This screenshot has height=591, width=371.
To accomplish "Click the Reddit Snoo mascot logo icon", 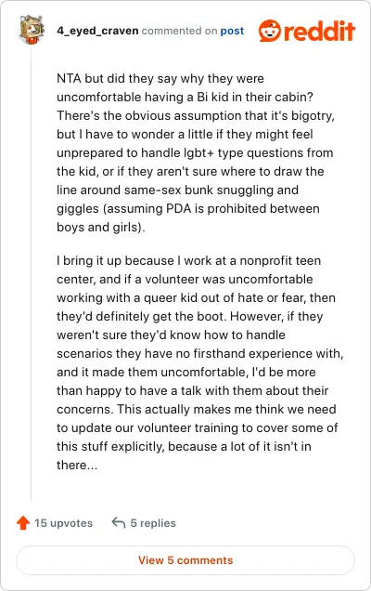I will click(x=270, y=31).
